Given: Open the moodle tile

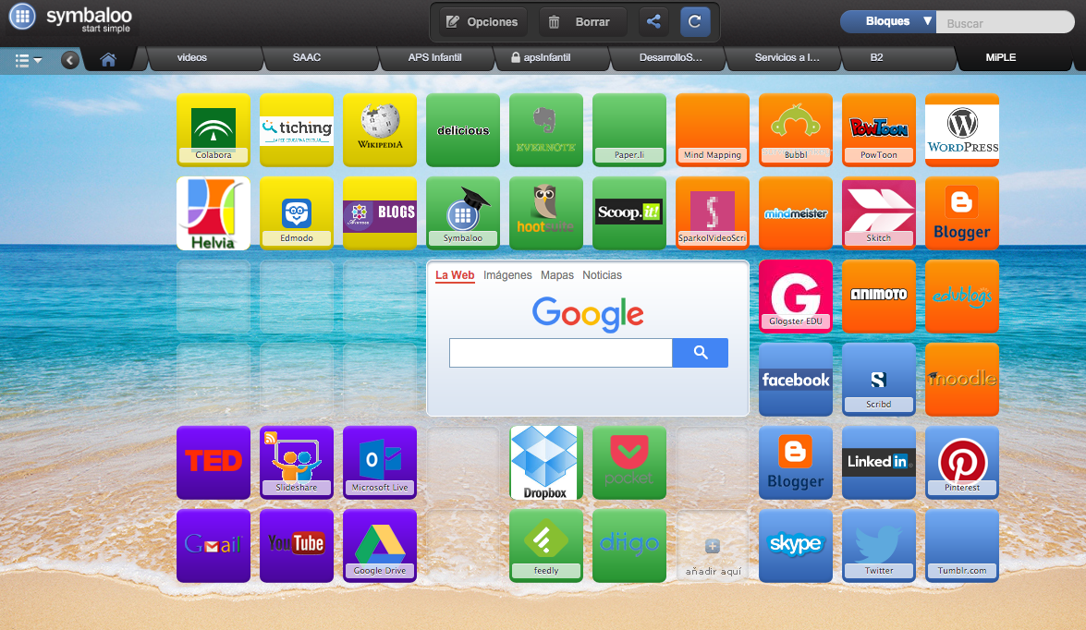Looking at the screenshot, I should 961,380.
